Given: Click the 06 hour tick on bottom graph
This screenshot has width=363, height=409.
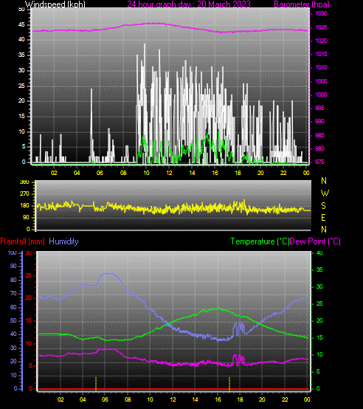Looking at the screenshot, I should pos(105,399).
